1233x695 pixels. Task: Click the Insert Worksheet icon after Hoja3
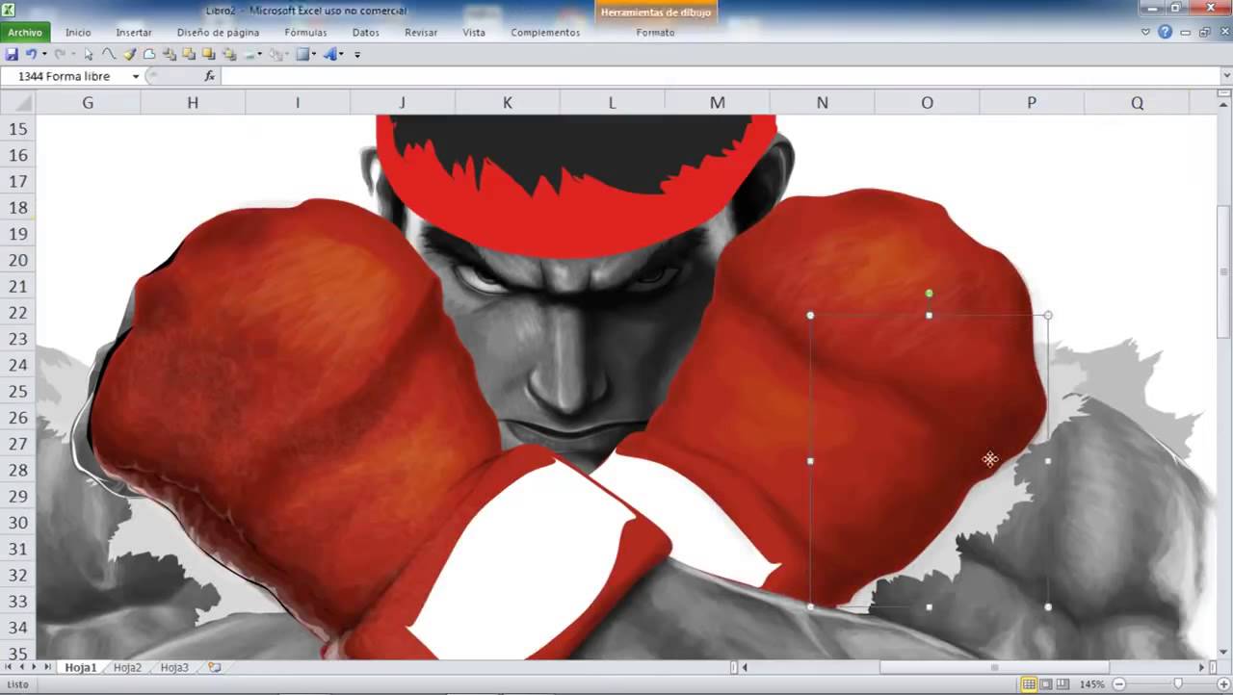click(214, 666)
